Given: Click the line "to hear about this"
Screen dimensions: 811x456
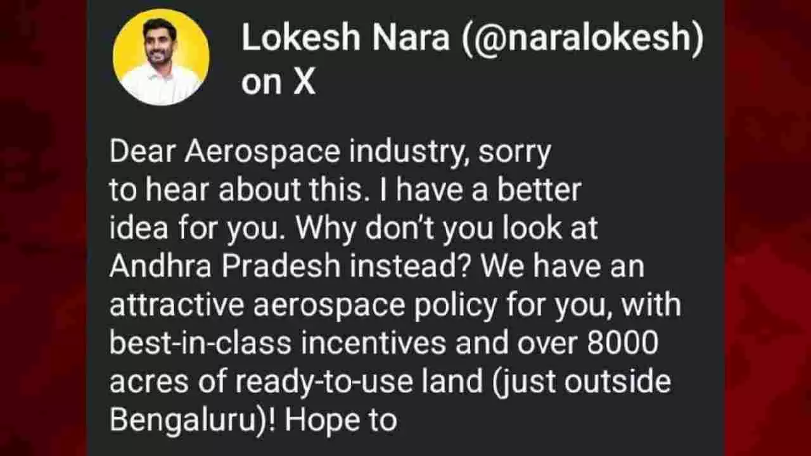Looking at the screenshot, I should pos(236,191).
